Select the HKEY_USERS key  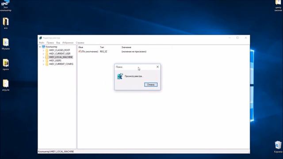[55, 61]
